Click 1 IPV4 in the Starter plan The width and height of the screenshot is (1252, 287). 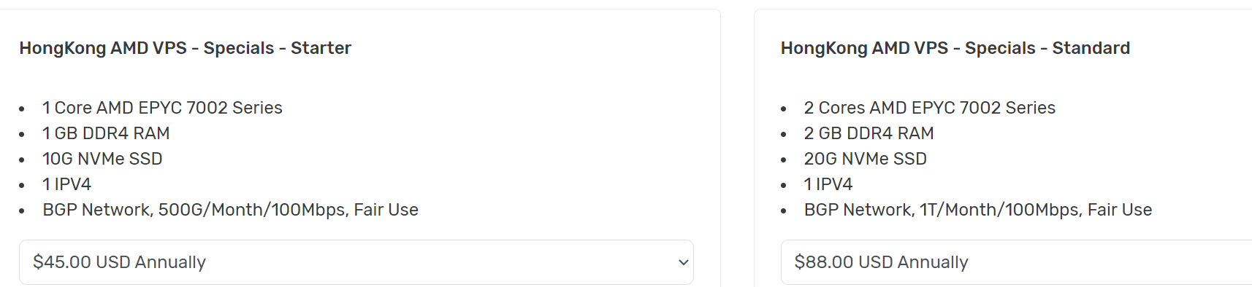click(x=66, y=184)
